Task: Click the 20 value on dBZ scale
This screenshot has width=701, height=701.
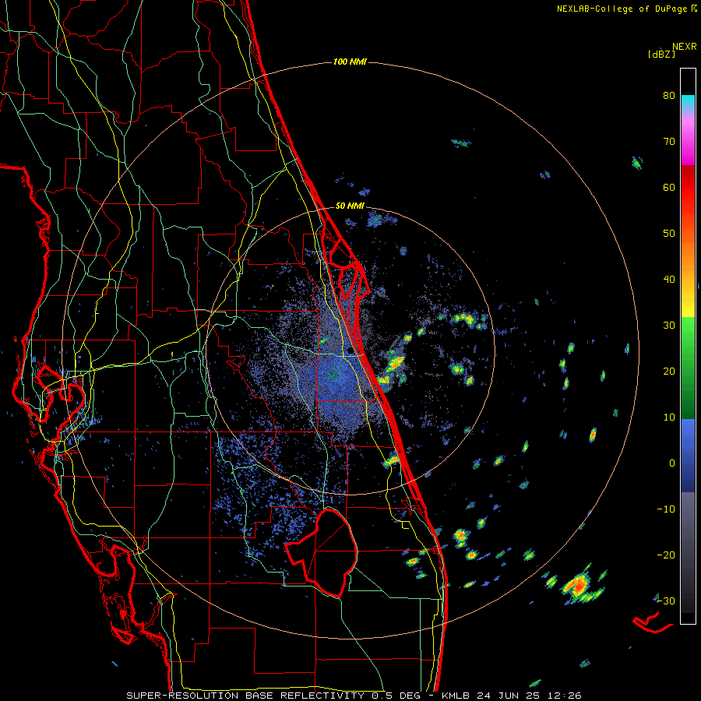Action: click(x=669, y=372)
